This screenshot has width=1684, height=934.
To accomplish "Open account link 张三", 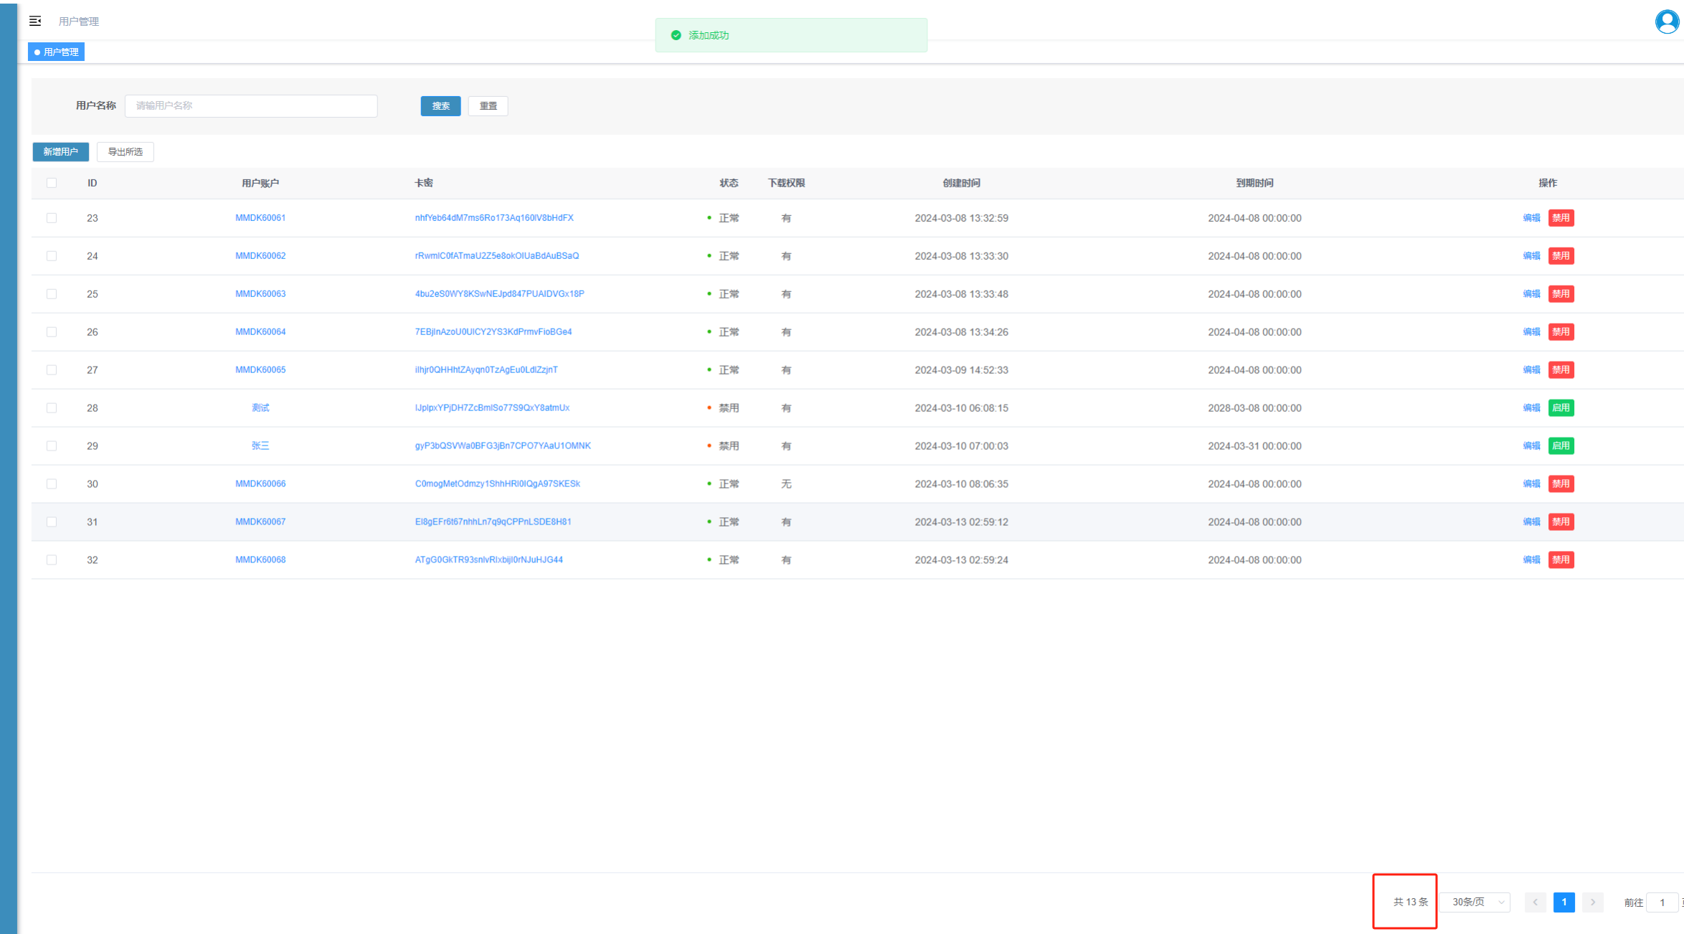I will (260, 446).
